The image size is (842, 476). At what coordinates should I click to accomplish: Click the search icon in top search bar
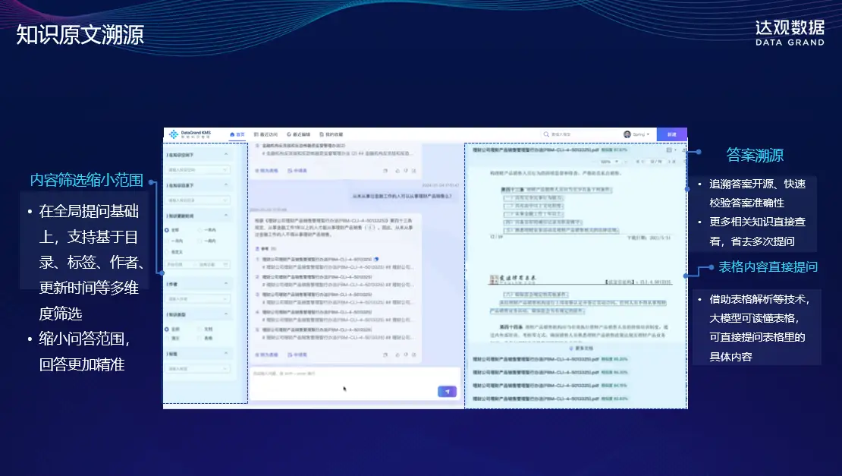[548, 134]
